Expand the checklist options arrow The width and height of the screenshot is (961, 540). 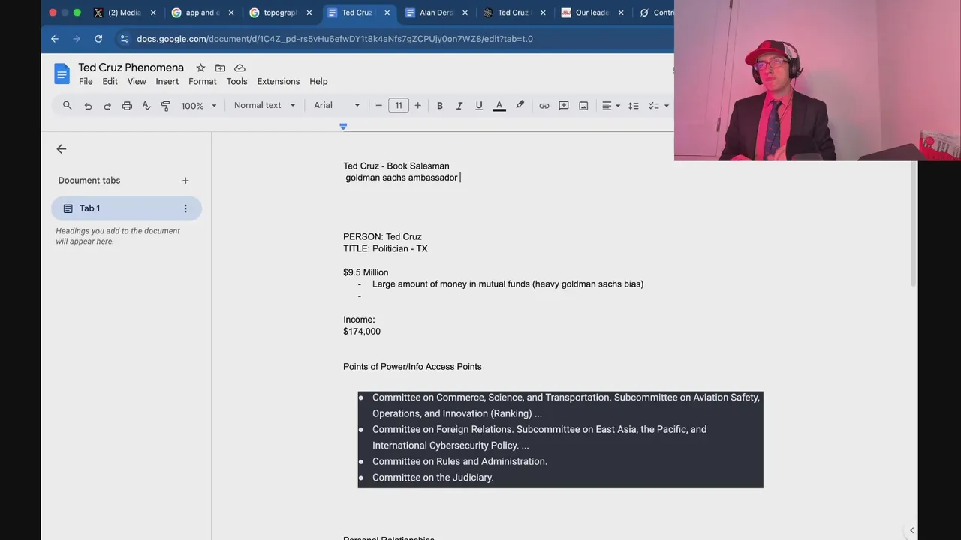pos(666,106)
